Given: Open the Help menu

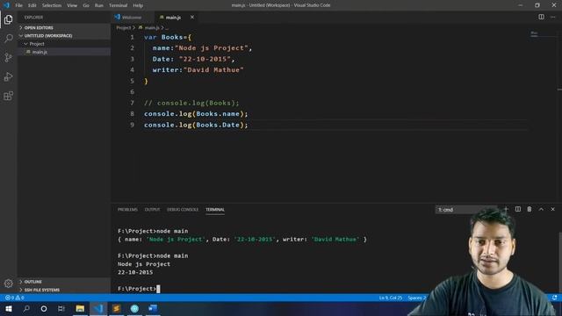Looking at the screenshot, I should (x=138, y=5).
